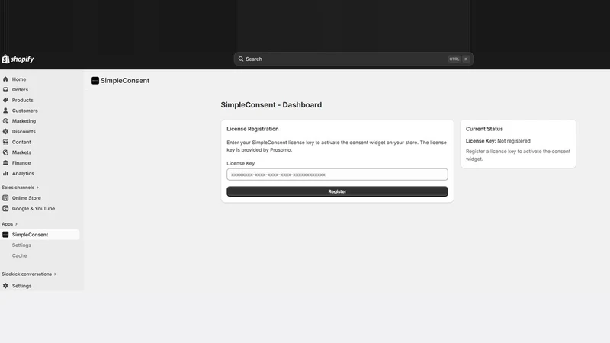This screenshot has width=610, height=343.
Task: Click the Home icon in sidebar
Action: tap(5, 79)
